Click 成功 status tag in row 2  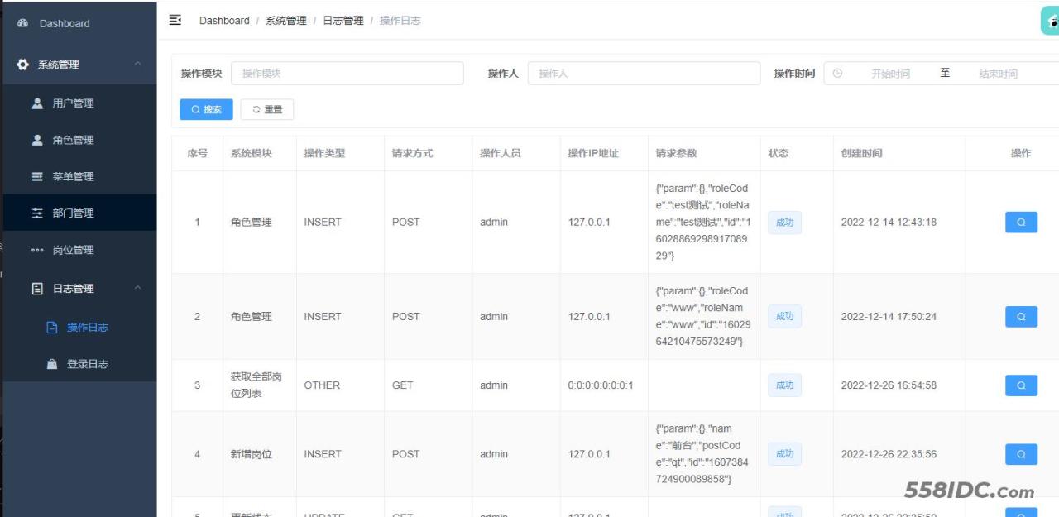784,316
